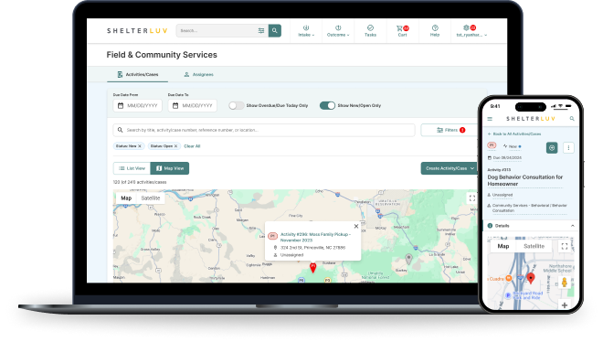603x342 pixels.
Task: Open calendar icon for Due Date To
Action: 175,105
